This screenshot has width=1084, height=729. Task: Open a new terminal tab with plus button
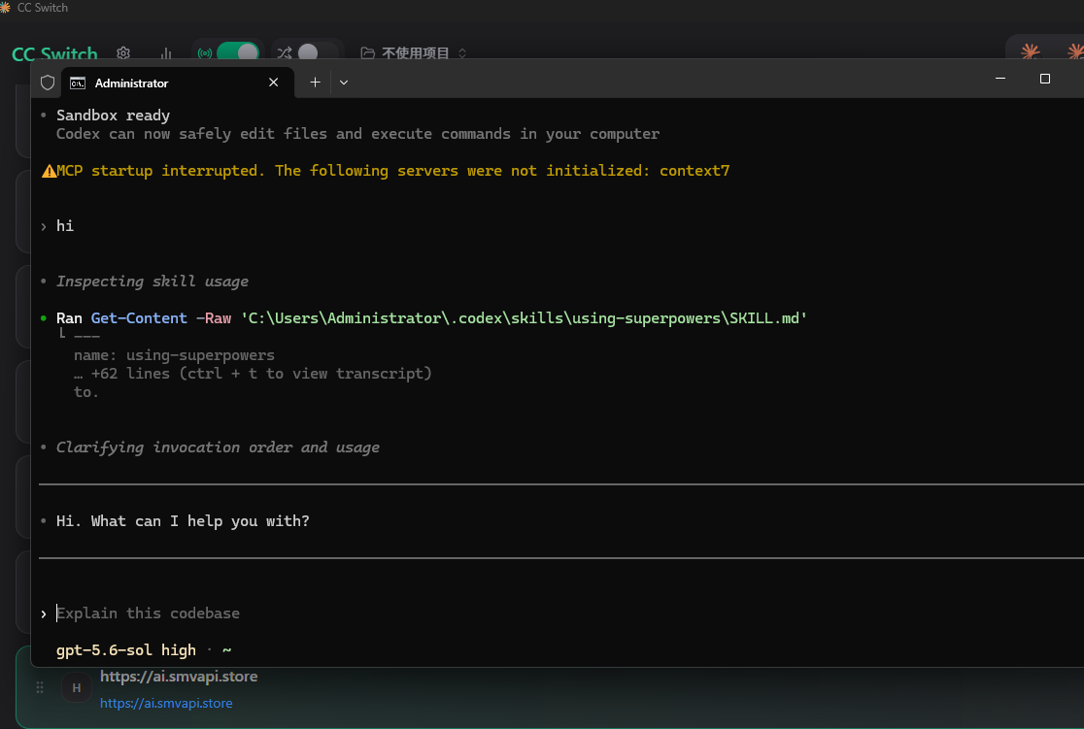point(316,83)
